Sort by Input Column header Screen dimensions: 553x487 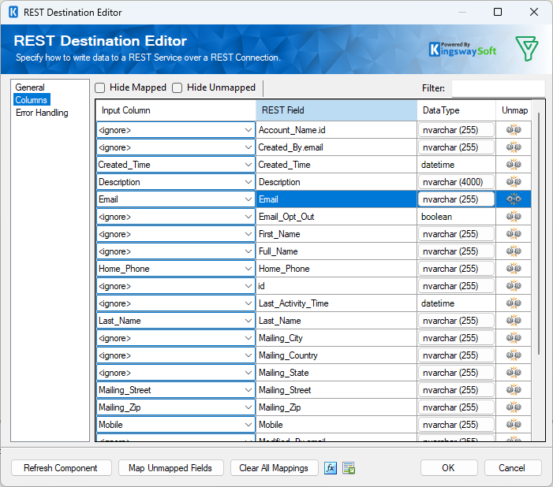(x=176, y=110)
